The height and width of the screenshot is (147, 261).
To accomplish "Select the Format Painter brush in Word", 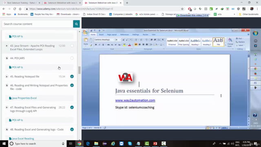I will (x=91, y=45).
